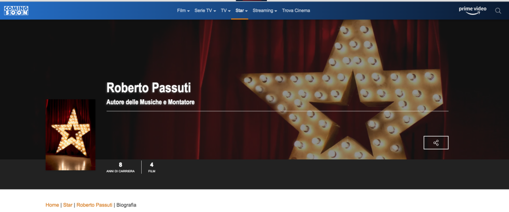
Task: Open Roberto Passuti's star poster thumbnail
Action: tap(71, 135)
